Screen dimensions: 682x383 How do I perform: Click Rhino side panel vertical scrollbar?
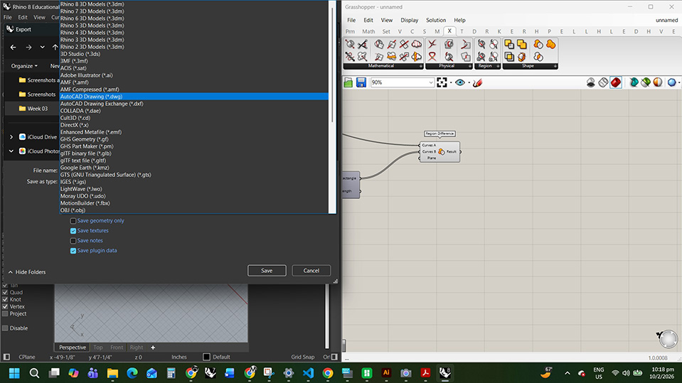[x=327, y=316]
